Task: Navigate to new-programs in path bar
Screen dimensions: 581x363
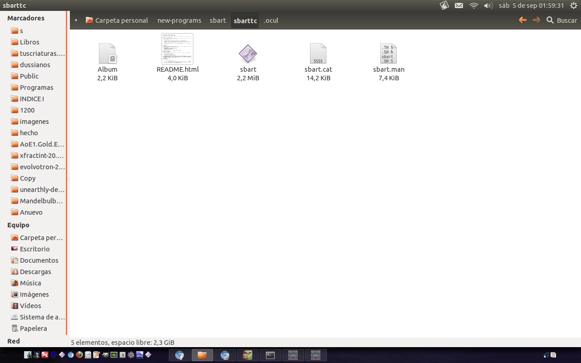Action: 179,20
